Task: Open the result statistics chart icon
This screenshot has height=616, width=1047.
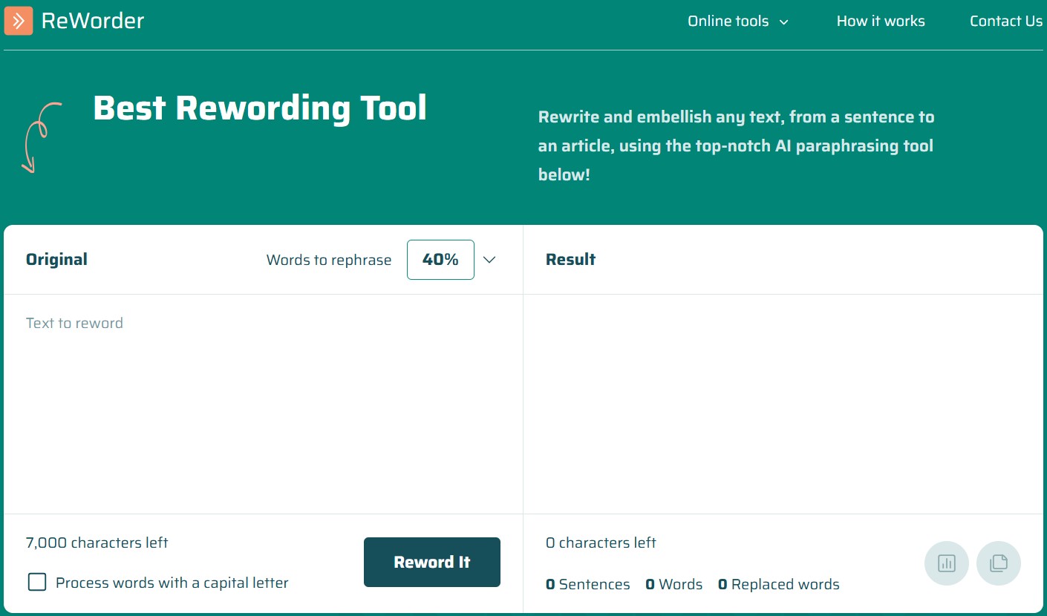Action: 946,563
